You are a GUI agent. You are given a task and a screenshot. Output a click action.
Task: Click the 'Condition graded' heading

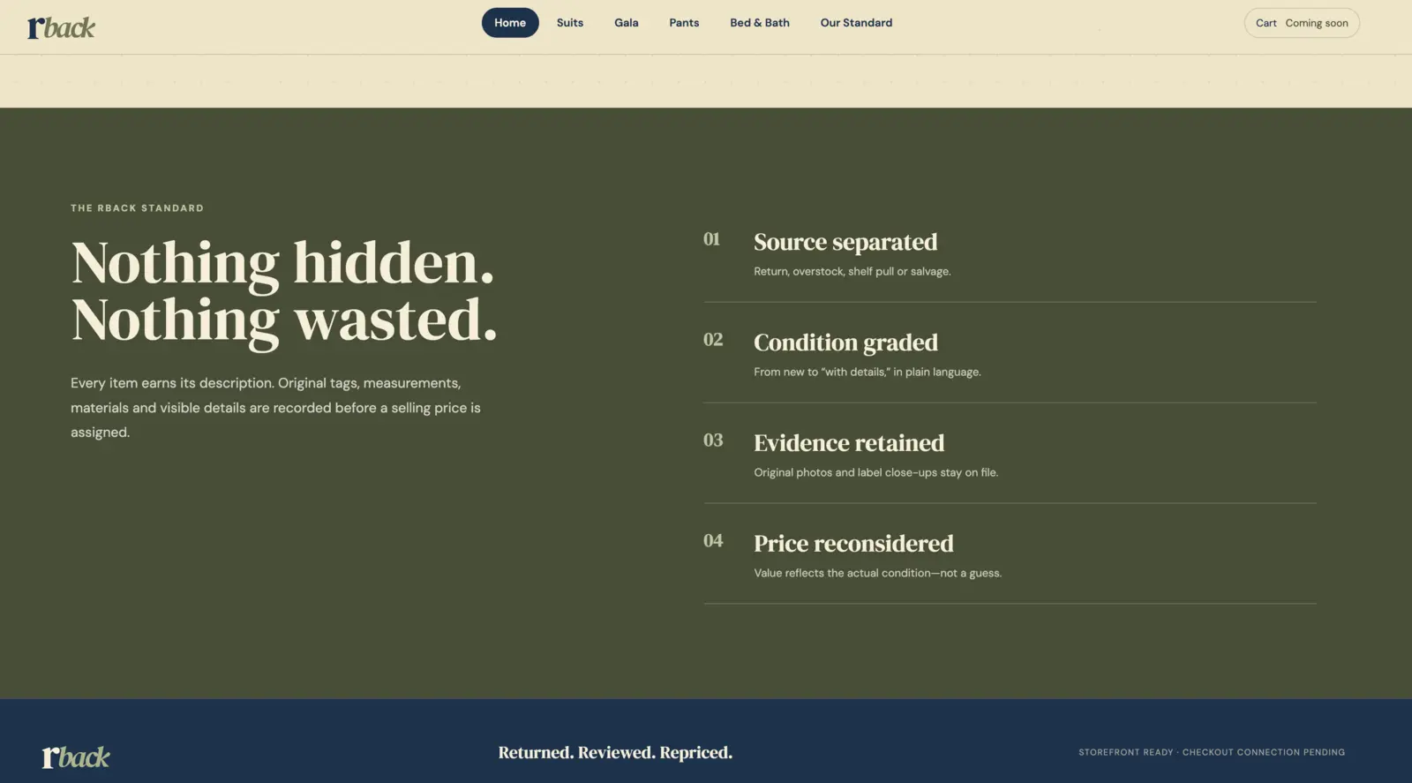point(845,343)
